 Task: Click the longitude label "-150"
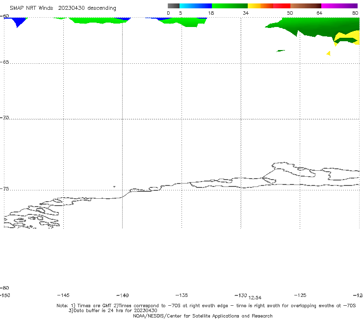point(5,295)
